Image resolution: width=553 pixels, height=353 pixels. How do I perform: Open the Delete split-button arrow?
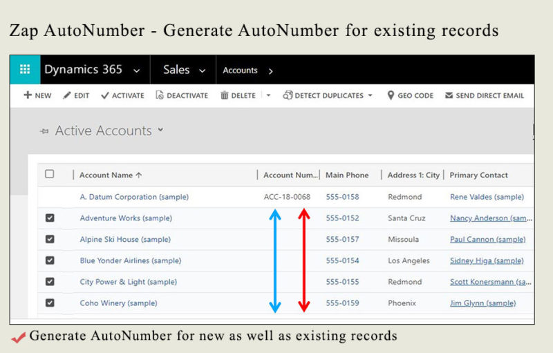(268, 95)
